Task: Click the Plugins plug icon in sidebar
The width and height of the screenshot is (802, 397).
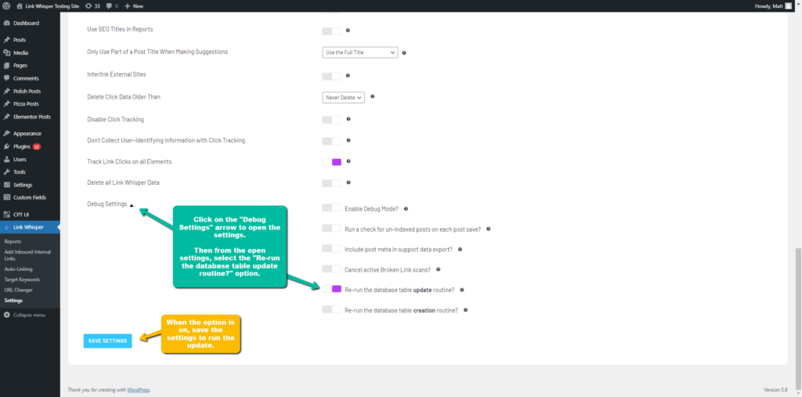Action: click(6, 146)
